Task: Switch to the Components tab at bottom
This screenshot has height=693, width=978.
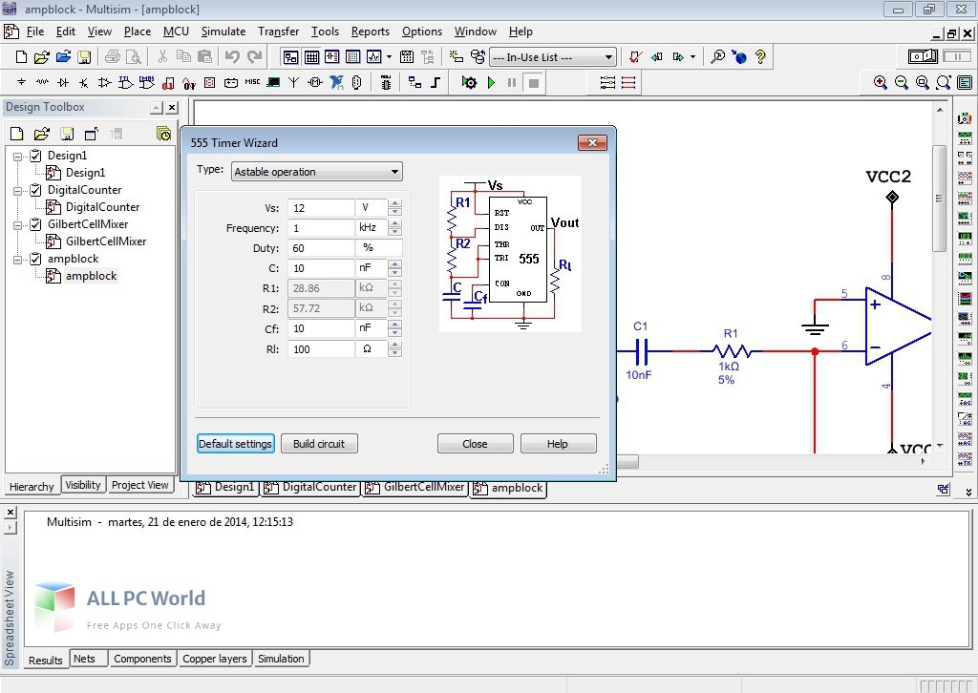Action: [x=142, y=659]
